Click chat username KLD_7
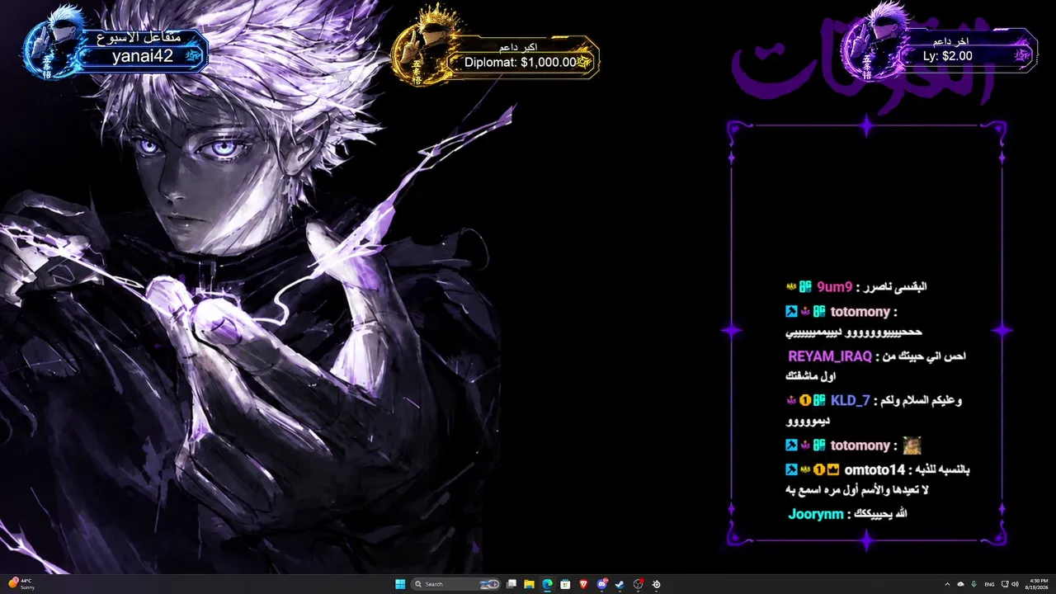 [851, 401]
